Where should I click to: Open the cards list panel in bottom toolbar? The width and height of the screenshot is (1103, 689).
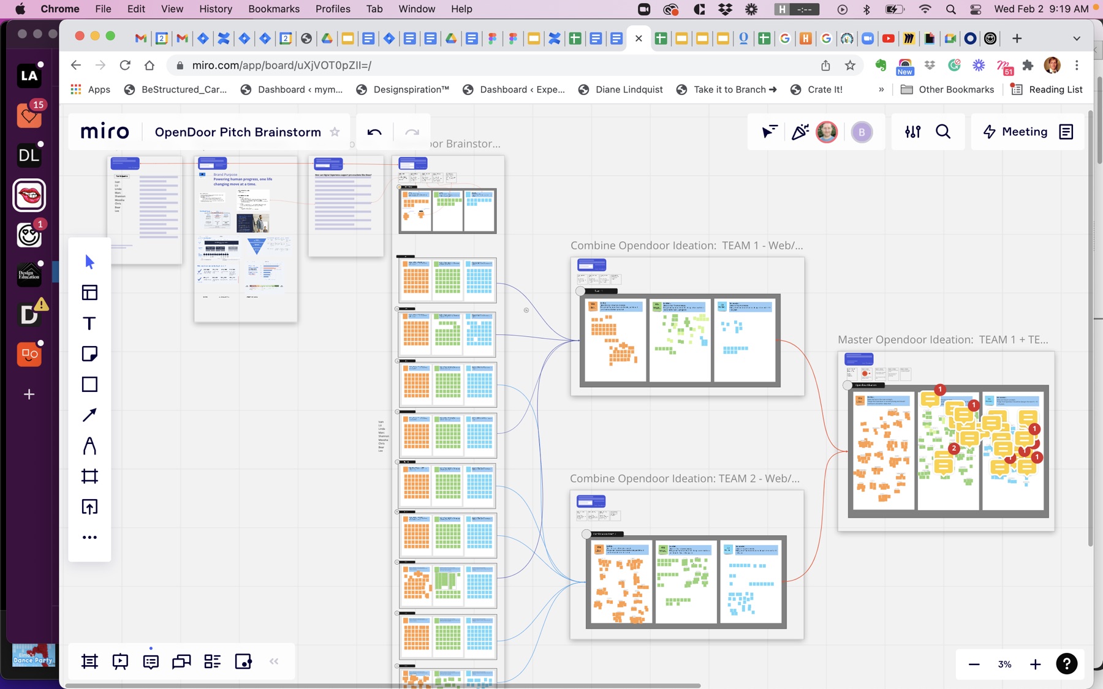(x=212, y=661)
